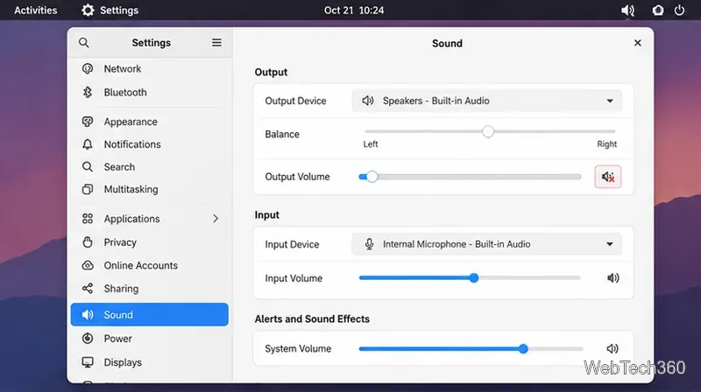The height and width of the screenshot is (392, 701).
Task: Open the power menu in top bar
Action: (679, 10)
